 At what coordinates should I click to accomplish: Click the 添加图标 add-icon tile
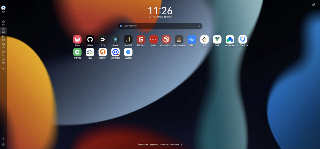[128, 52]
